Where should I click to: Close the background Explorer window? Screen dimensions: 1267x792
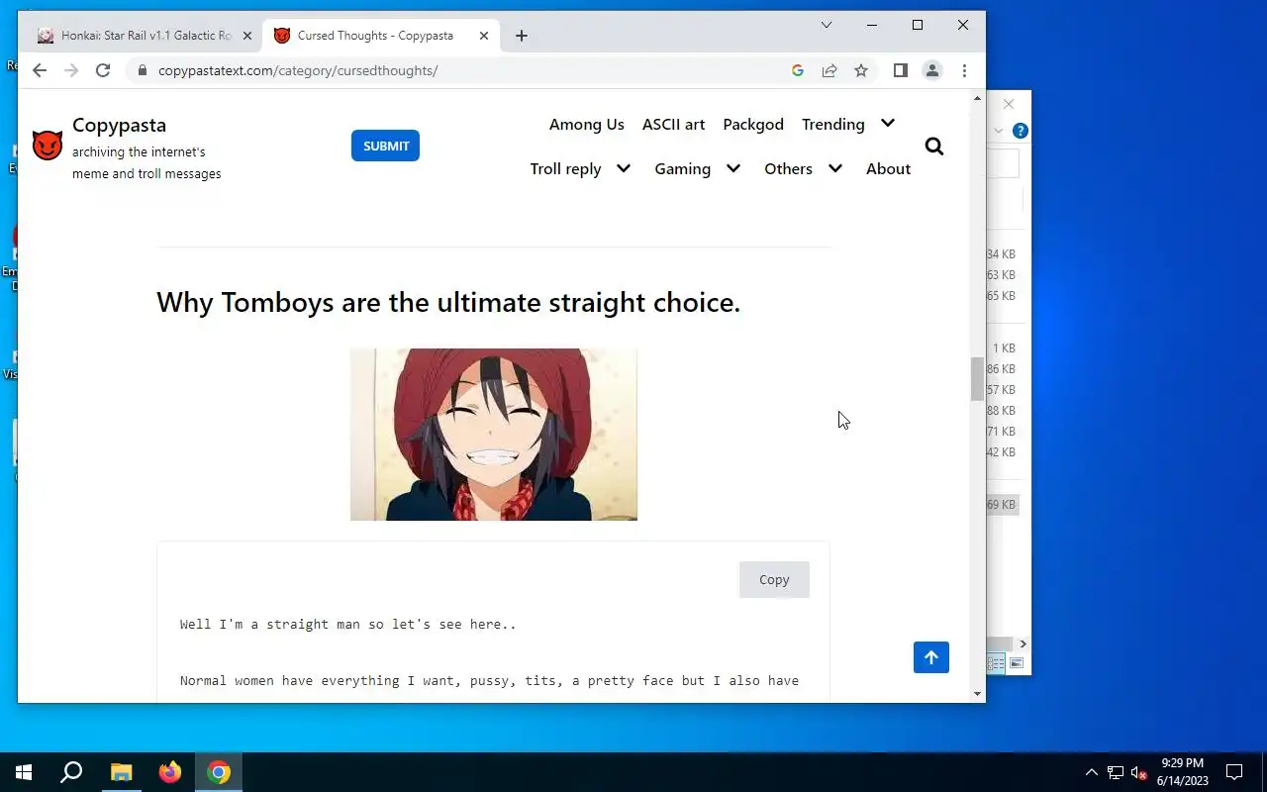1009,104
